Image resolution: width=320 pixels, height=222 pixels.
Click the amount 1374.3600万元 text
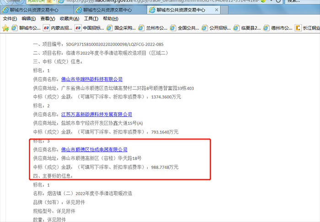pyautogui.click(x=166, y=97)
